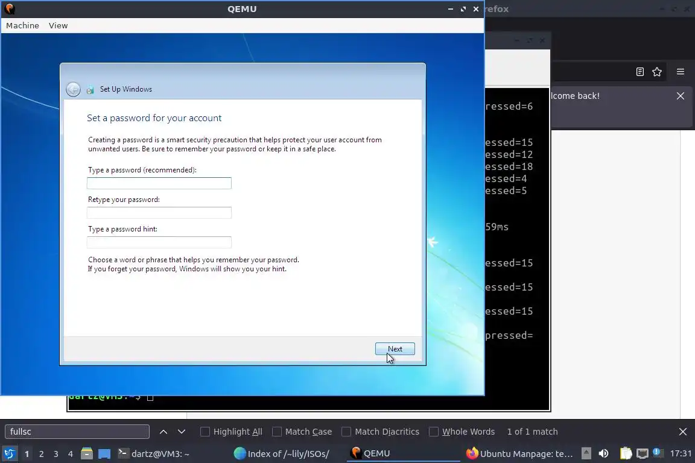Focus the 'Type a password' field
695x463 pixels.
coord(159,183)
